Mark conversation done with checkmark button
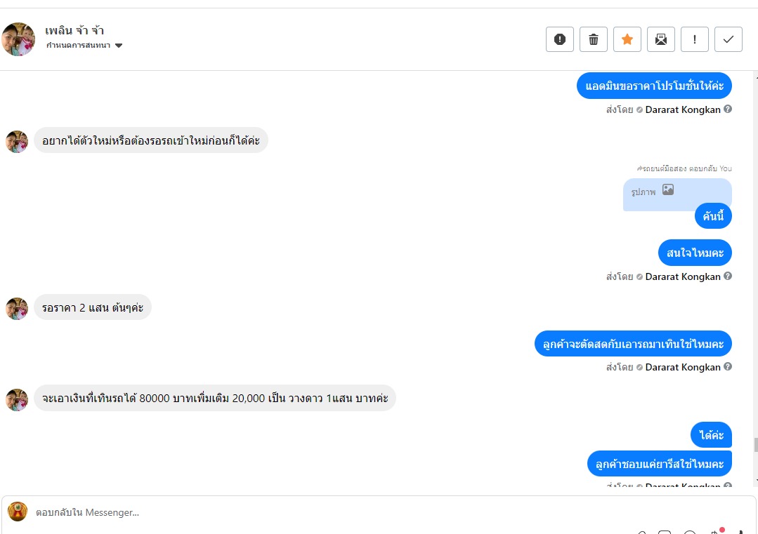This screenshot has width=758, height=534. (x=728, y=39)
